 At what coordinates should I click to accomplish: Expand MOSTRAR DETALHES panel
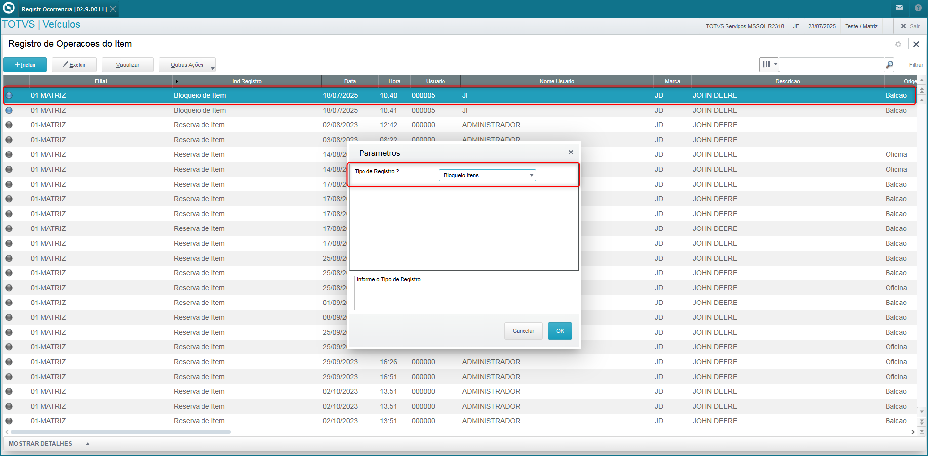(49, 444)
